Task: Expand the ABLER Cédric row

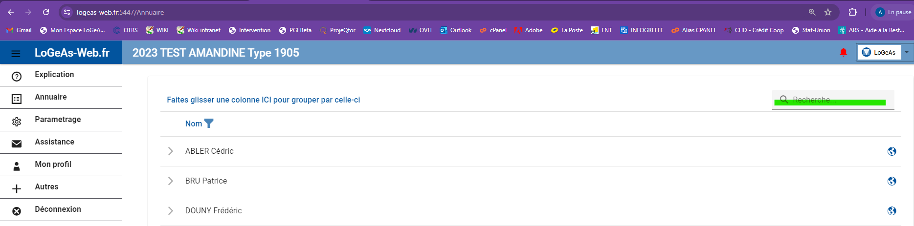Action: pyautogui.click(x=170, y=151)
